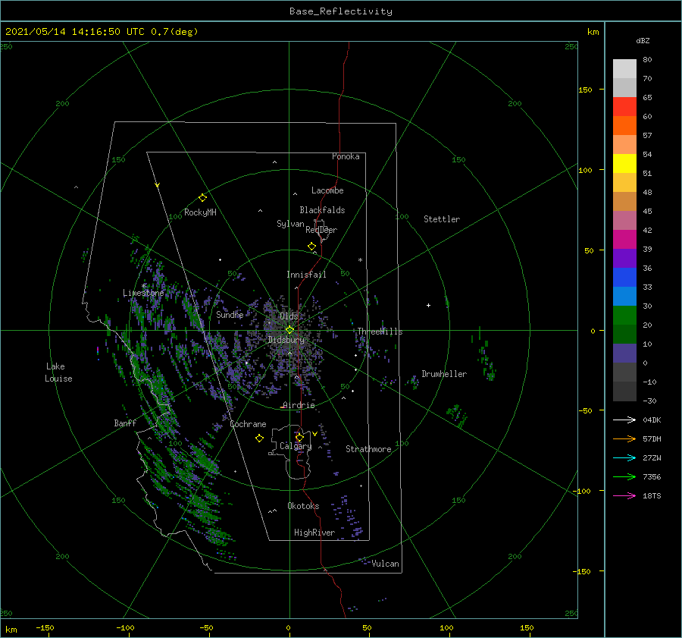The width and height of the screenshot is (682, 638).
Task: Click the yellow diamond marker below RedDeer
Action: pos(311,247)
